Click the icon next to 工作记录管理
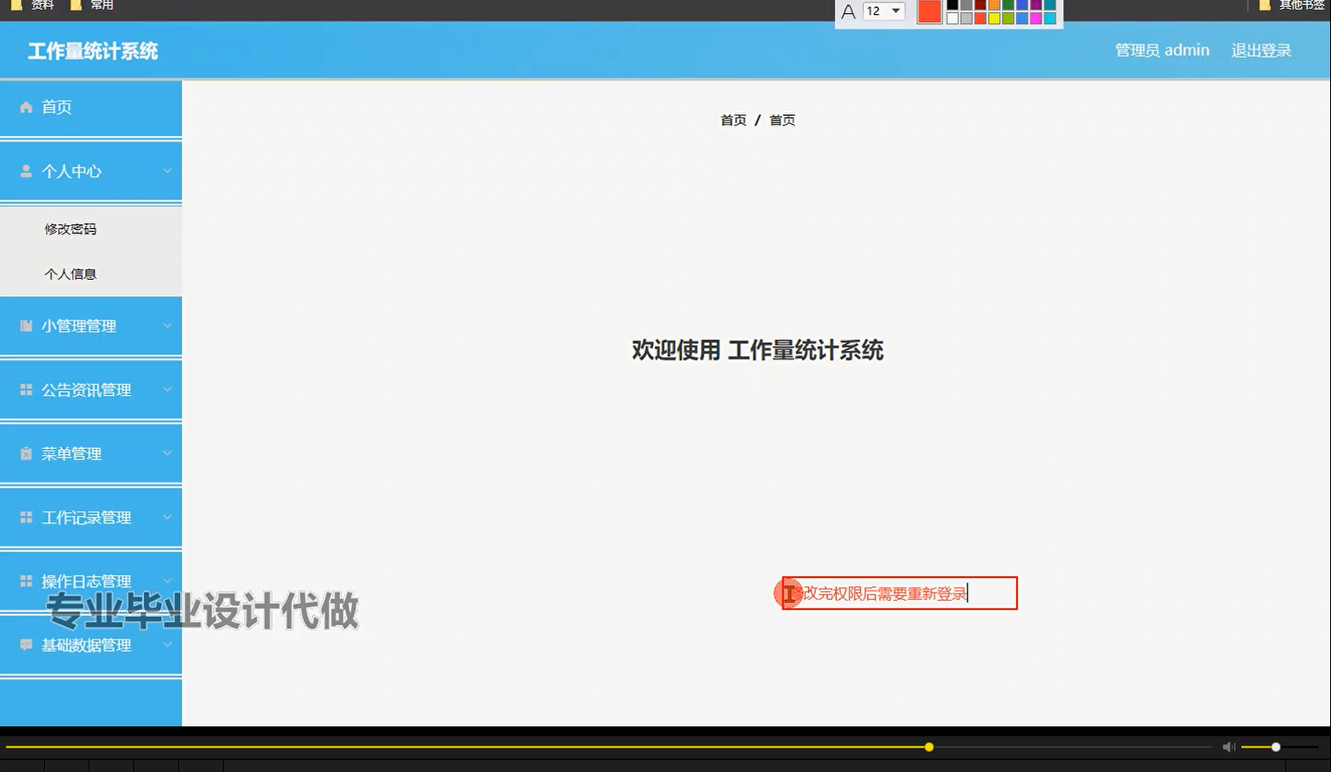Screen dimensions: 1331x772 click(25, 517)
